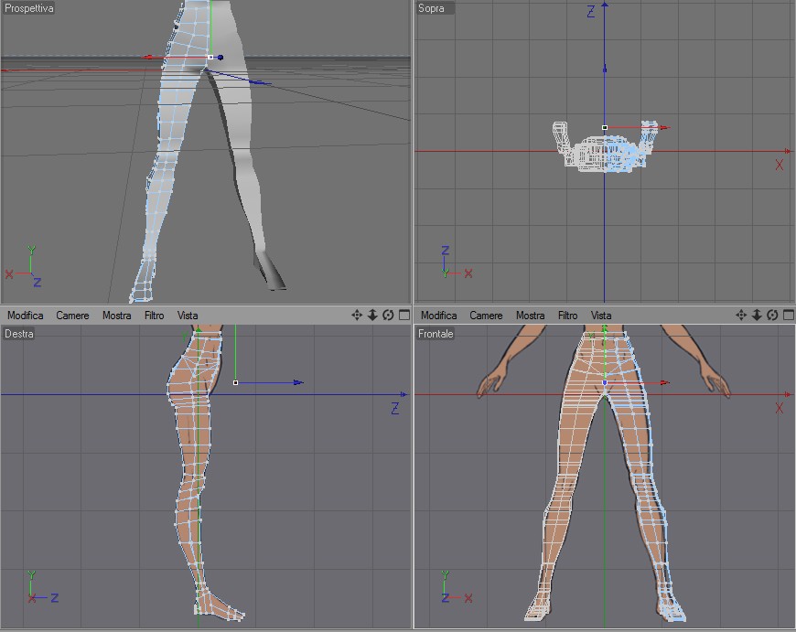
Task: Open the Vista menu of the Frontale viewport
Action: pyautogui.click(x=601, y=316)
